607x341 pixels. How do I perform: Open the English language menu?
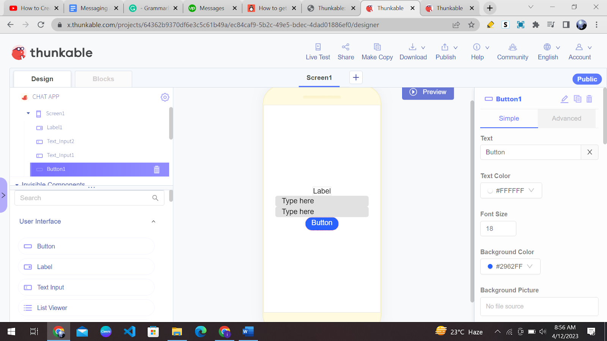point(548,52)
